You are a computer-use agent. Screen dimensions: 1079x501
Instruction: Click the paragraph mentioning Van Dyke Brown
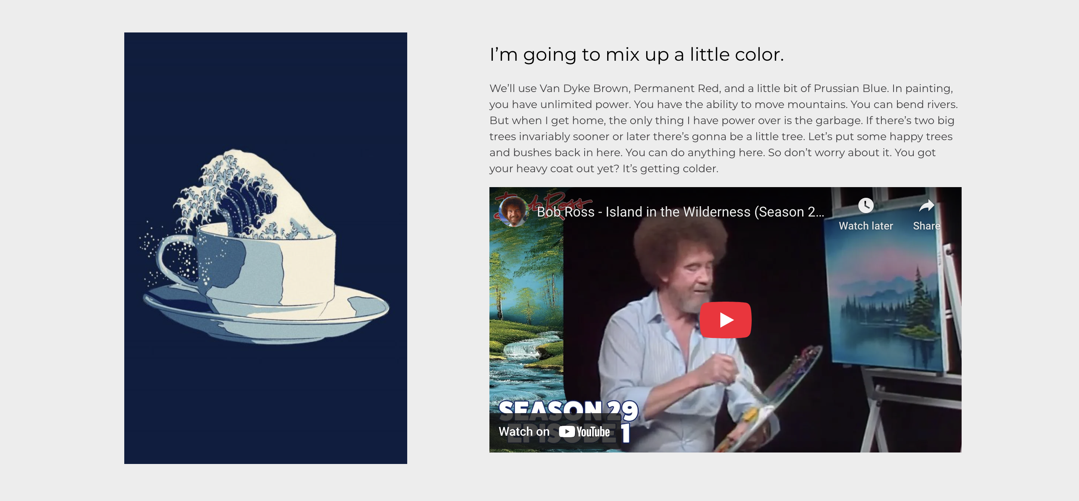tap(723, 128)
